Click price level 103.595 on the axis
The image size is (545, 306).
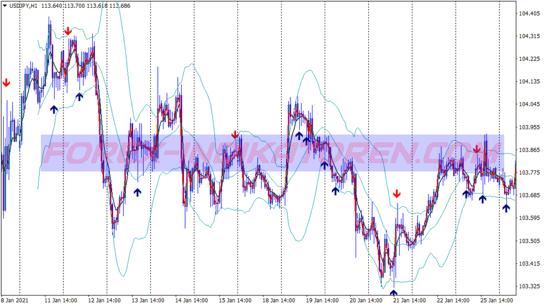(x=530, y=218)
